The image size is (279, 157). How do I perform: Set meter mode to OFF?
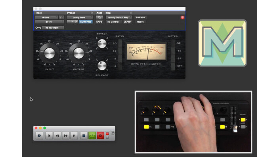point(173,66)
